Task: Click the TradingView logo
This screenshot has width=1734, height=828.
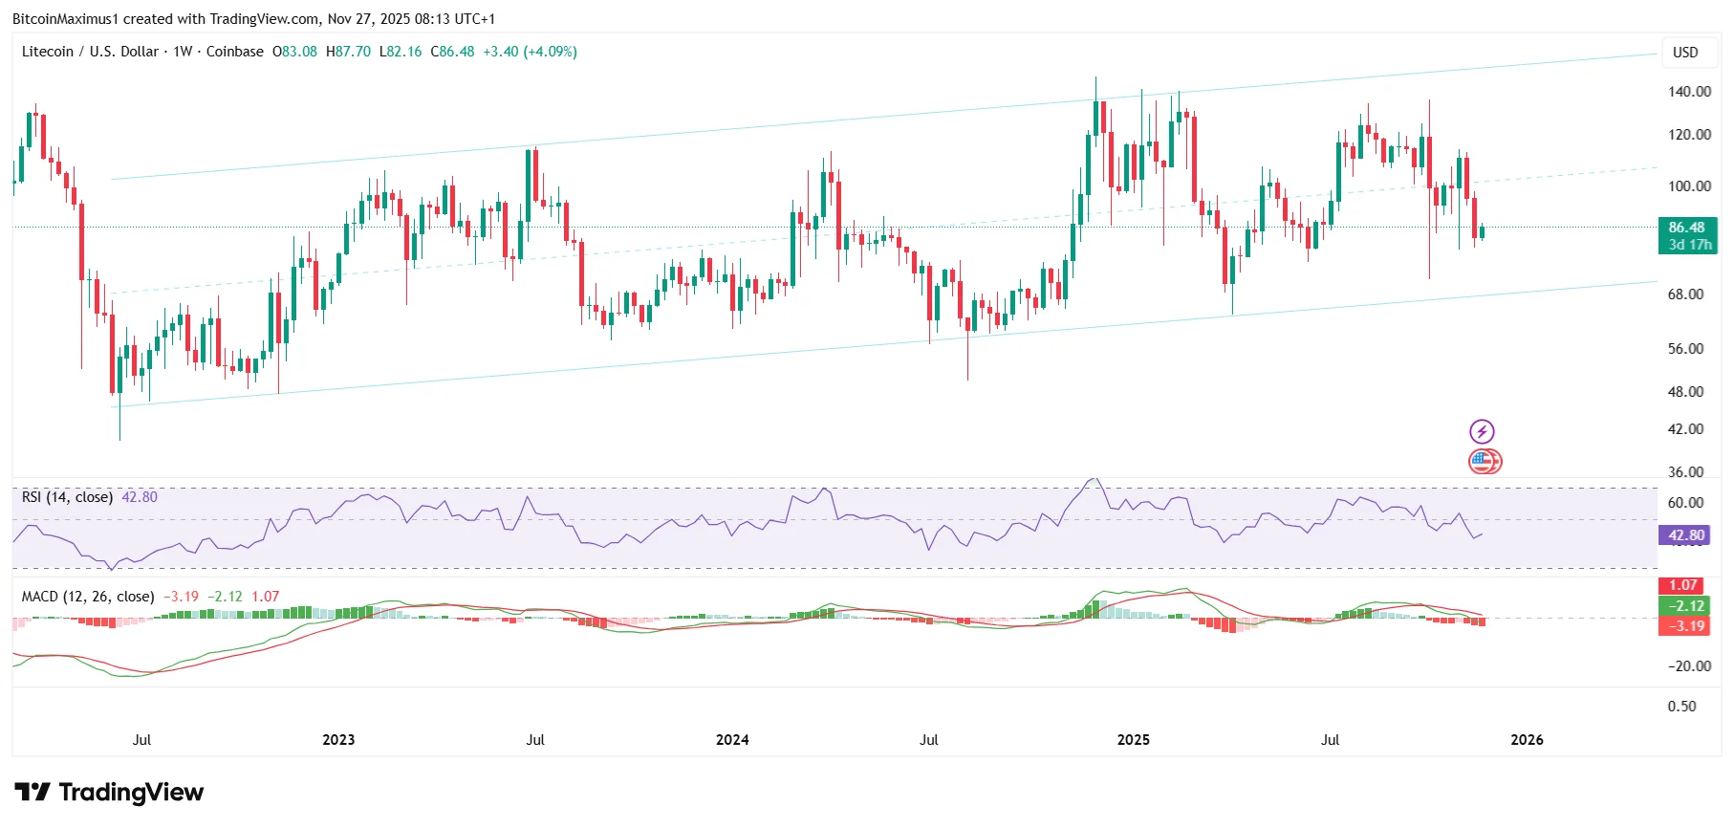Action: (x=109, y=793)
